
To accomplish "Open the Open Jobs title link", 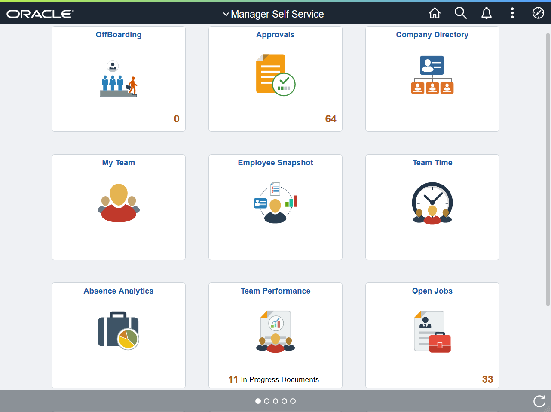I will tap(432, 291).
